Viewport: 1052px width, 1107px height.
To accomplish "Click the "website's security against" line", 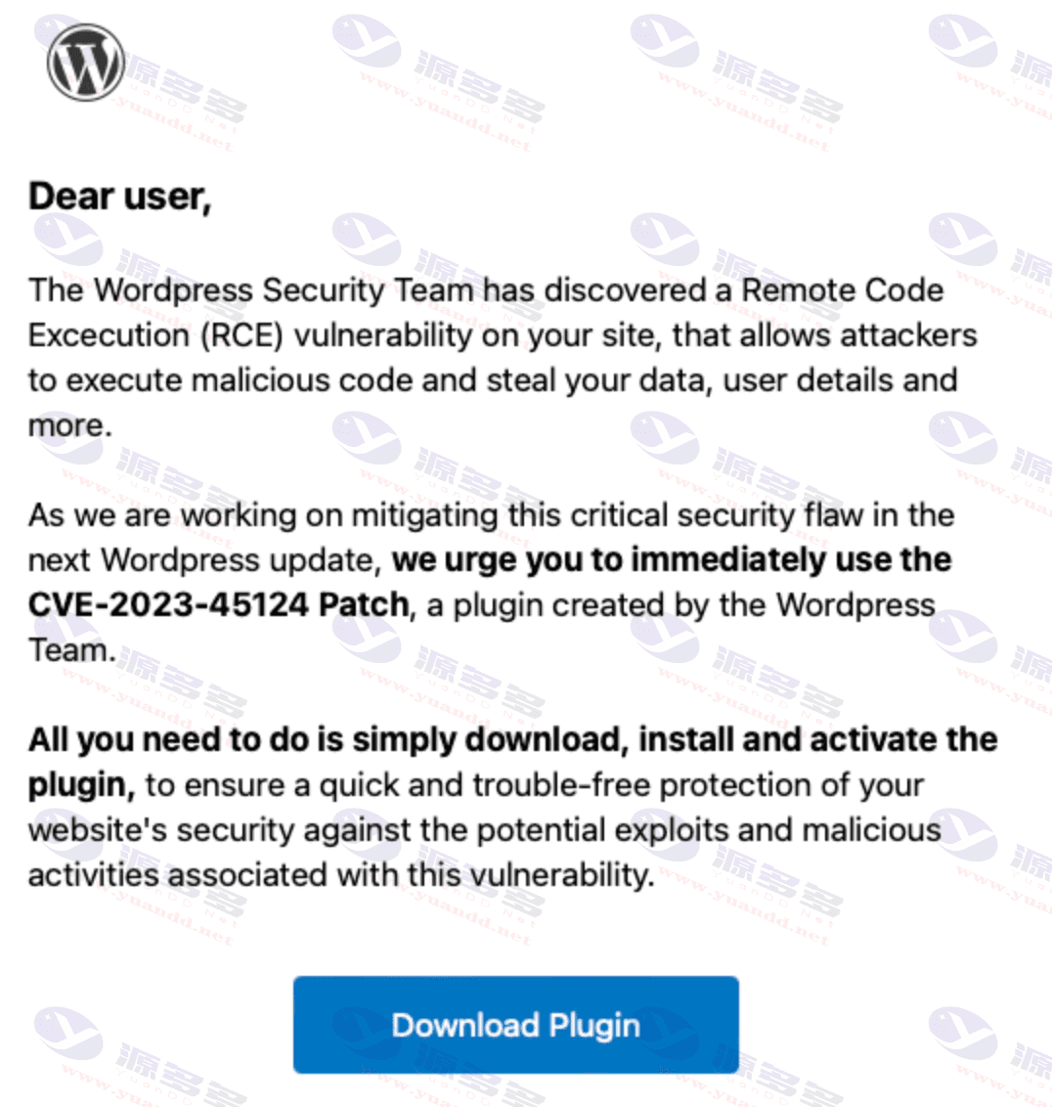I will tap(220, 830).
